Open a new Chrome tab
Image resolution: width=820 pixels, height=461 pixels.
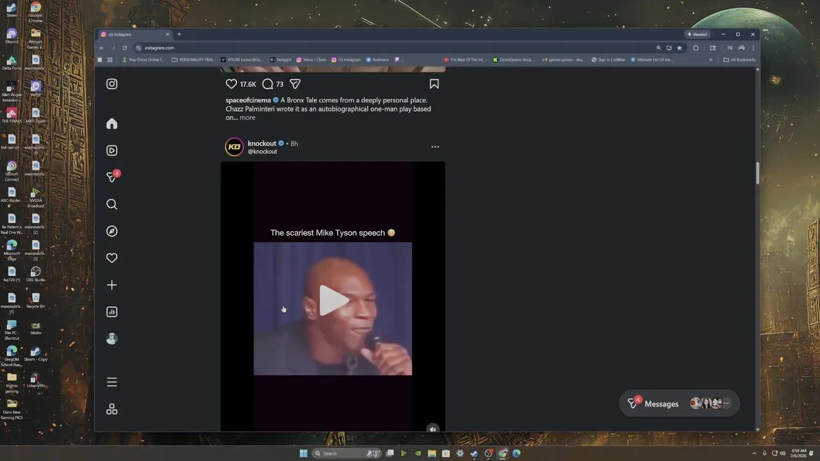pyautogui.click(x=179, y=35)
